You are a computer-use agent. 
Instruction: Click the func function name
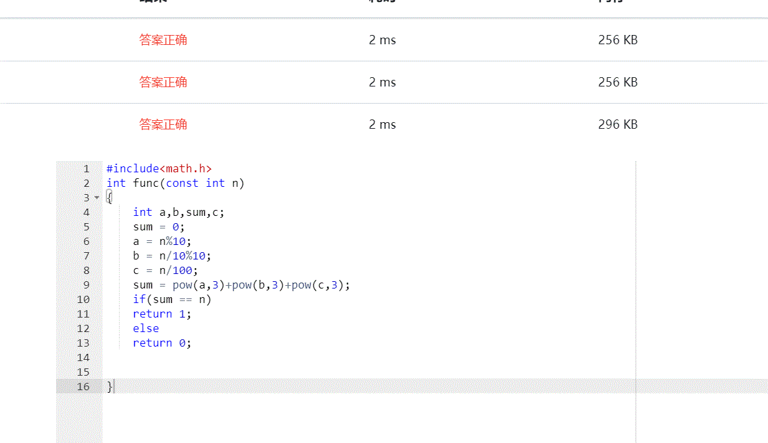[x=145, y=184]
